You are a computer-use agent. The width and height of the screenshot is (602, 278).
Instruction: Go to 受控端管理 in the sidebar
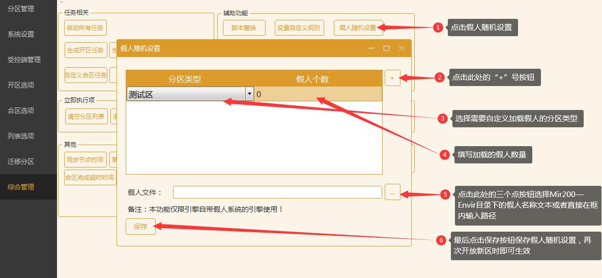24,60
